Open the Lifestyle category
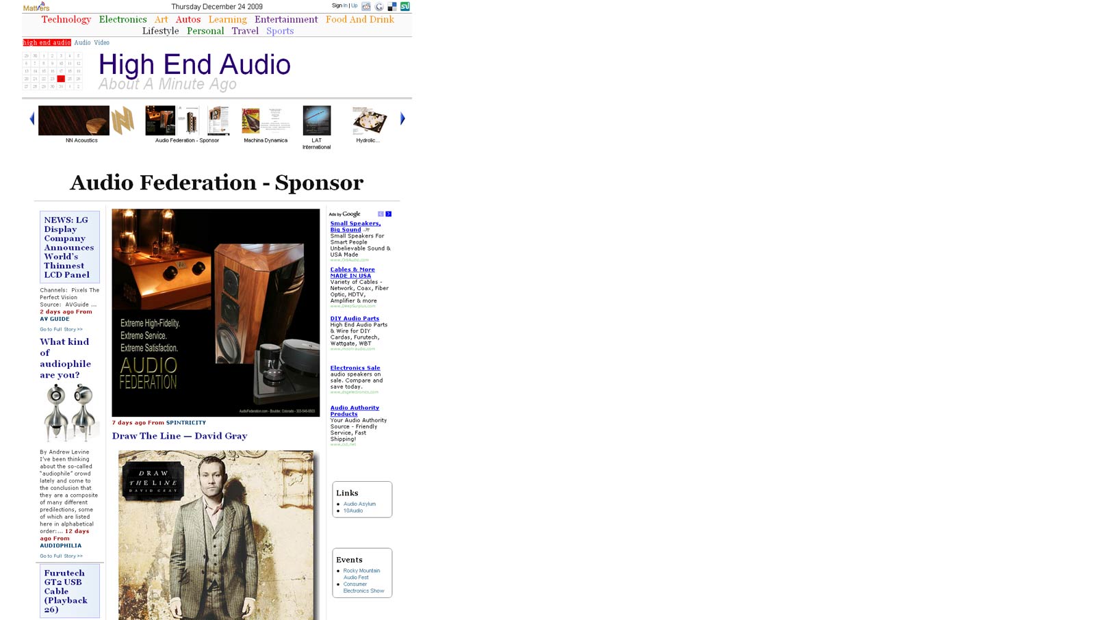 160,31
